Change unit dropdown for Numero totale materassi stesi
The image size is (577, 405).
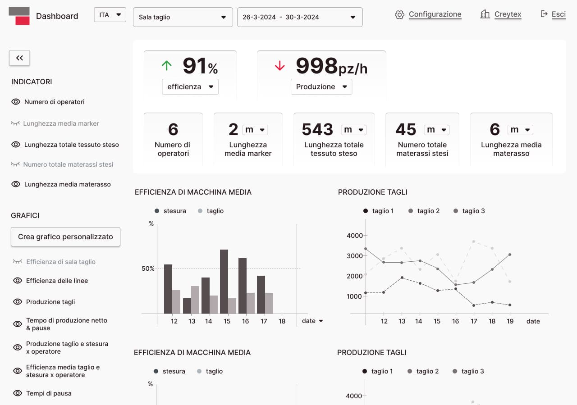[437, 130]
